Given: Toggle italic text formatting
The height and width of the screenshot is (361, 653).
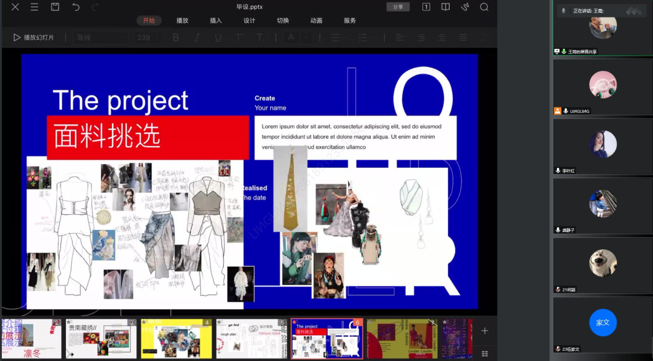Looking at the screenshot, I should (x=197, y=37).
